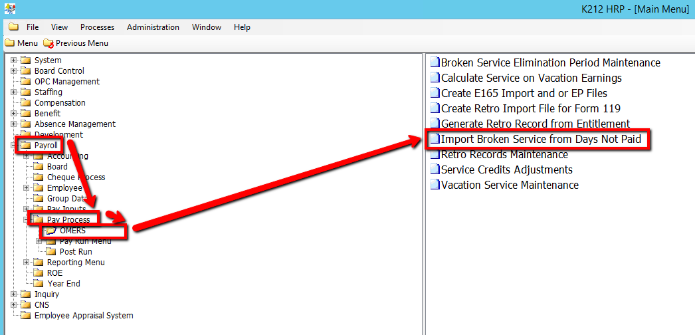The image size is (695, 335).
Task: Expand the Board Control tree node
Action: [x=14, y=71]
